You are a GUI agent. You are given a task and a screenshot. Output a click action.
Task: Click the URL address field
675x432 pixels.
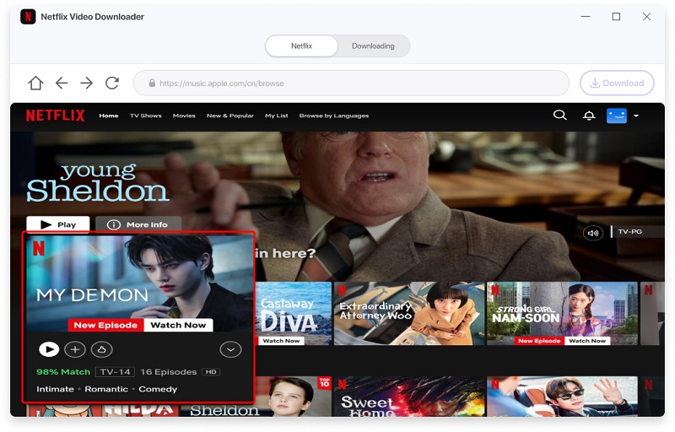[351, 83]
